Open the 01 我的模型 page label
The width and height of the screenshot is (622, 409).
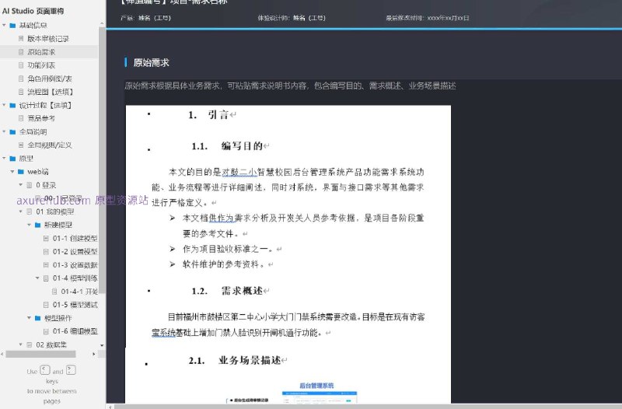(x=54, y=211)
